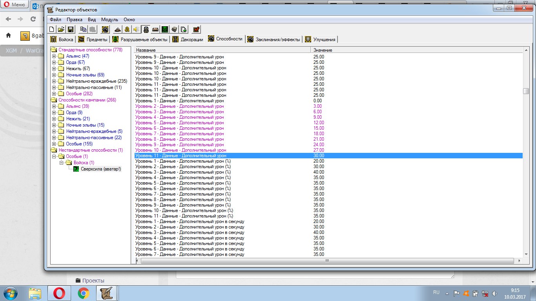This screenshot has width=536, height=301.
Task: Click the fist ability icon in the toolbar
Action: click(105, 29)
